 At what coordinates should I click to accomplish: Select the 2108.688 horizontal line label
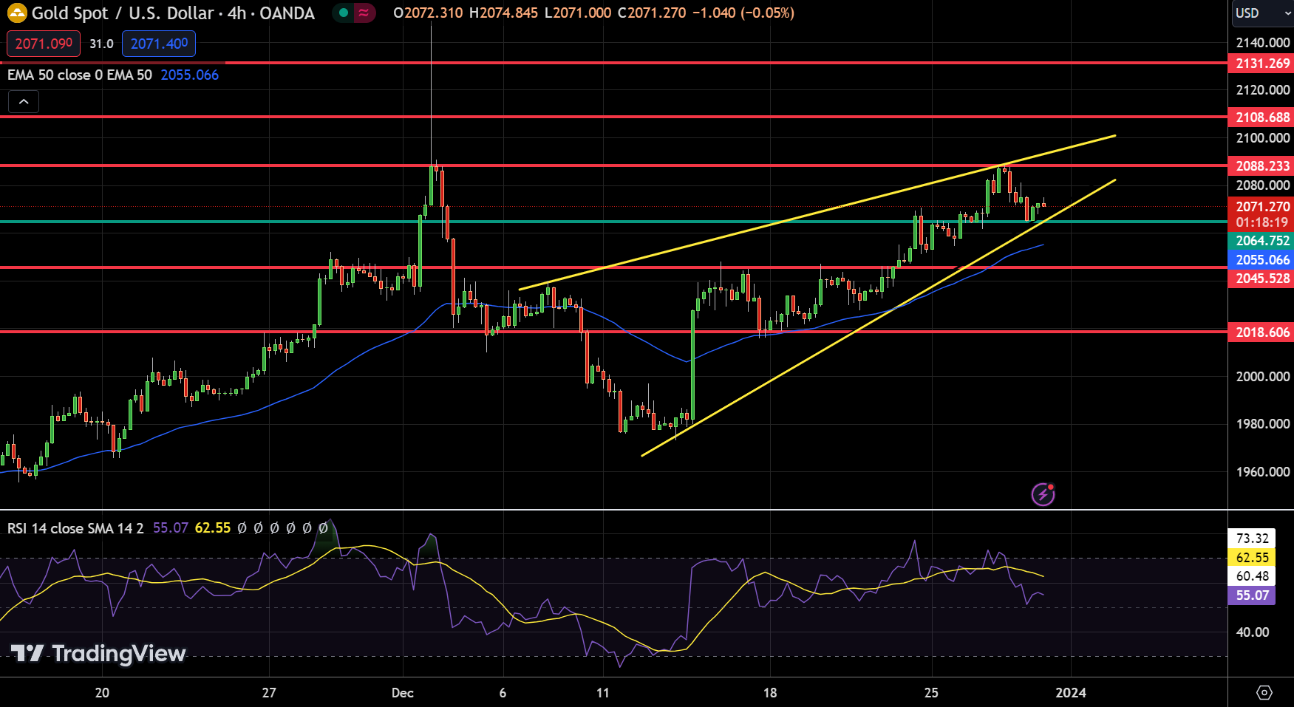pyautogui.click(x=1261, y=117)
